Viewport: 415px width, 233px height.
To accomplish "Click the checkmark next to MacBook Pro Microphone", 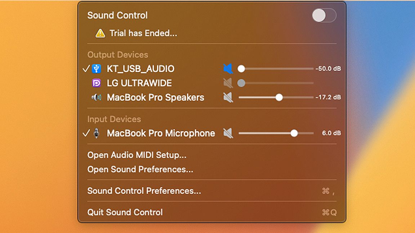I will pyautogui.click(x=86, y=133).
